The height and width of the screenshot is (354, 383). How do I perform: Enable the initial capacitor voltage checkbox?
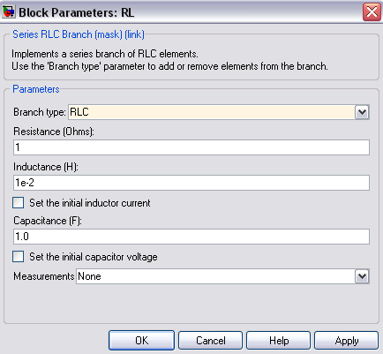coord(18,257)
